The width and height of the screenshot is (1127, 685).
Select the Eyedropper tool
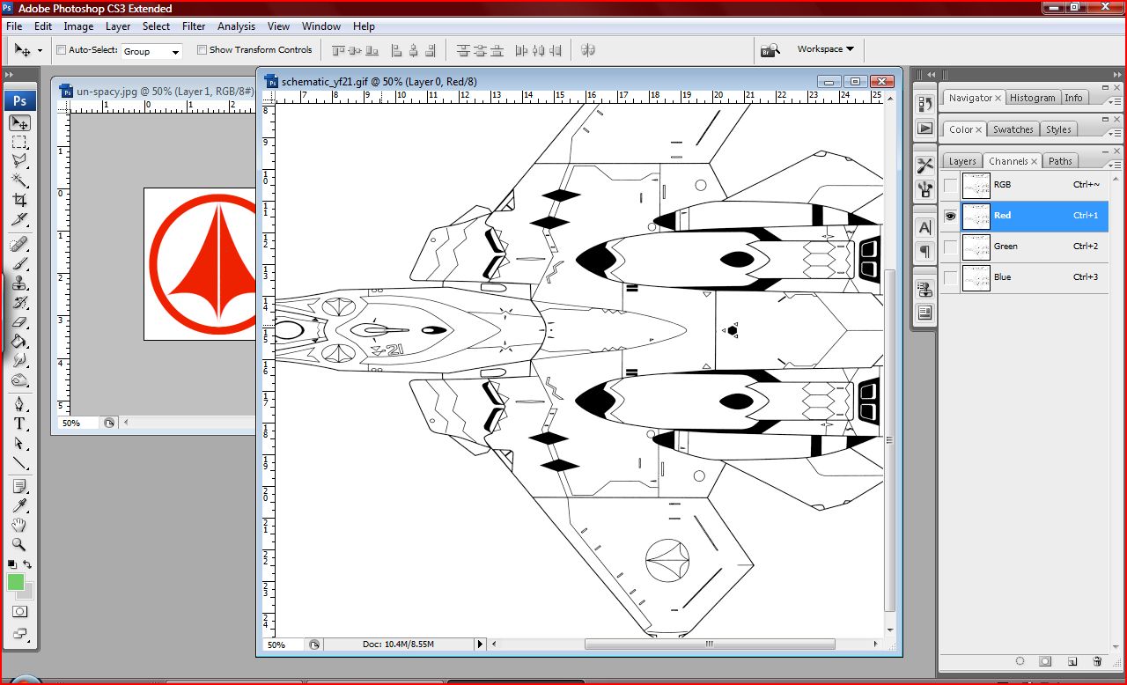tap(19, 505)
